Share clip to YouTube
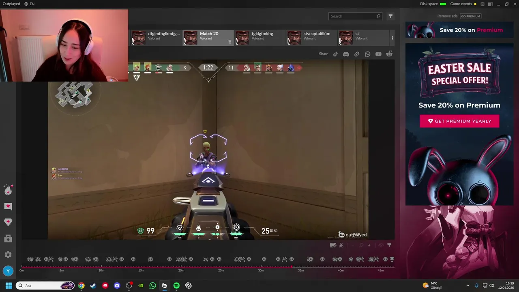Screen dimensions: 519x292 [378, 54]
